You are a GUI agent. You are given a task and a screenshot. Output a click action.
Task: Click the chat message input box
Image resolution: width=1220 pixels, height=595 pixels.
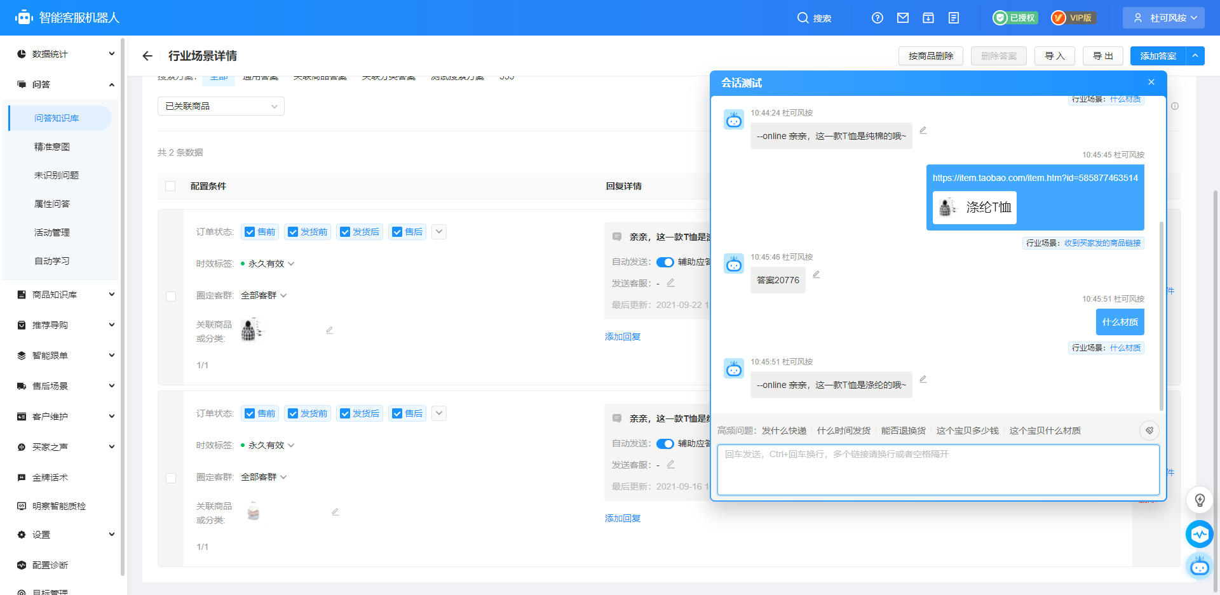coord(939,470)
